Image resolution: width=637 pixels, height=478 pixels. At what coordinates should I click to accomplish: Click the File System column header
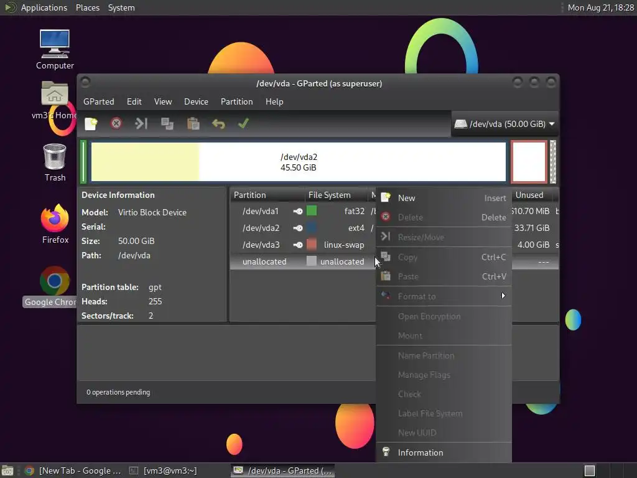click(335, 195)
